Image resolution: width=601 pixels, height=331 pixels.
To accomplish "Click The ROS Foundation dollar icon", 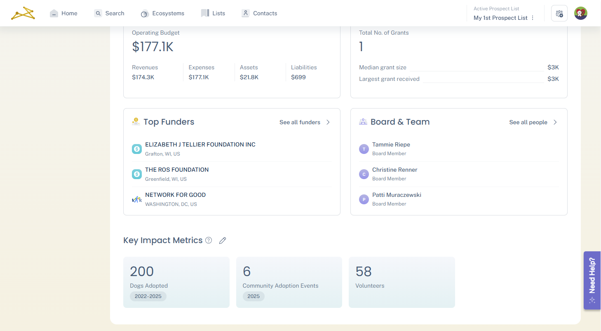I will (x=137, y=174).
